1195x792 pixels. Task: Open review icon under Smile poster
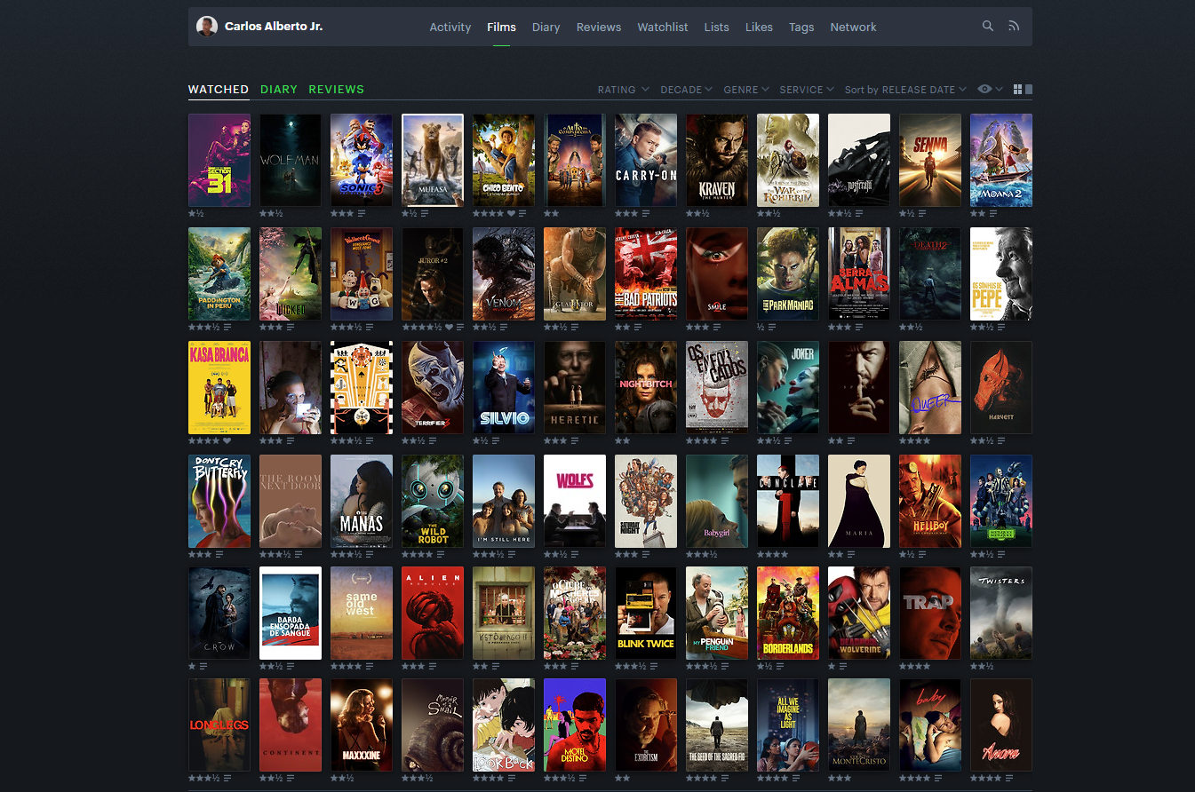click(x=716, y=327)
